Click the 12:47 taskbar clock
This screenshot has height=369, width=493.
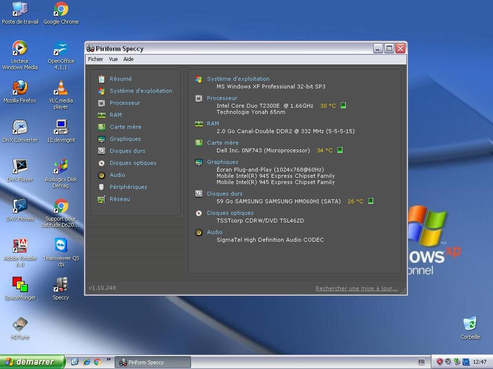480,362
